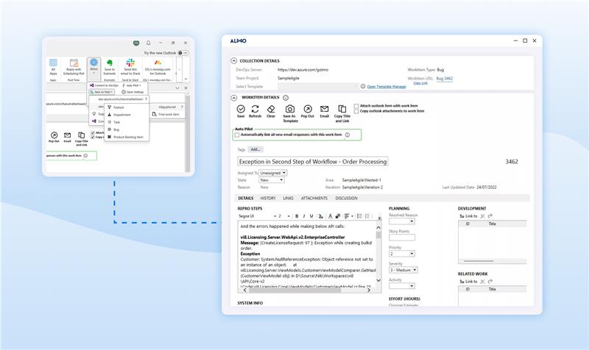Image resolution: width=589 pixels, height=350 pixels.
Task: Toggle underline in Repro Steps toolbar
Action: pyautogui.click(x=311, y=216)
